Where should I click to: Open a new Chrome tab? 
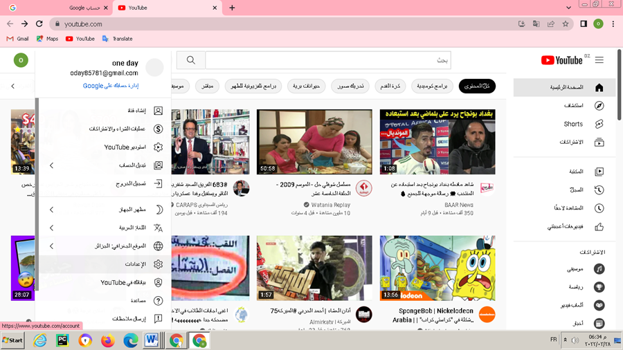click(232, 8)
